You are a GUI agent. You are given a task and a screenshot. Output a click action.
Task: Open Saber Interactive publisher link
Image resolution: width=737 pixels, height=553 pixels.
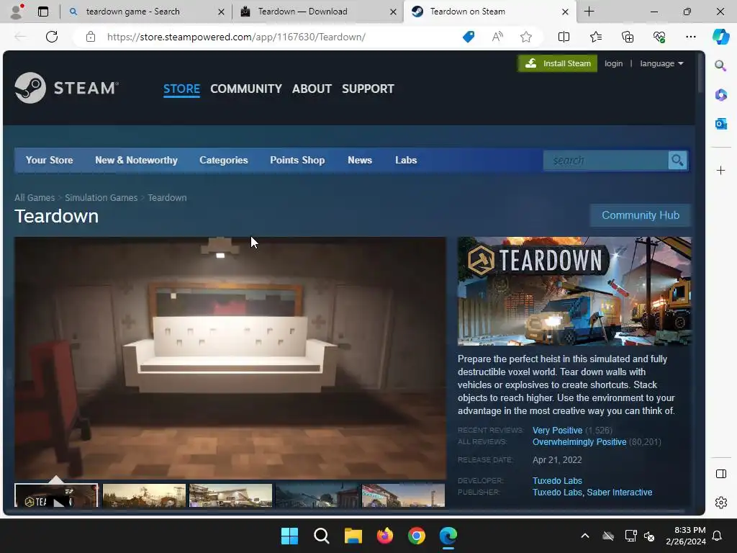click(620, 493)
